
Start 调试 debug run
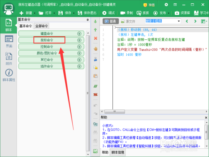[109, 13]
